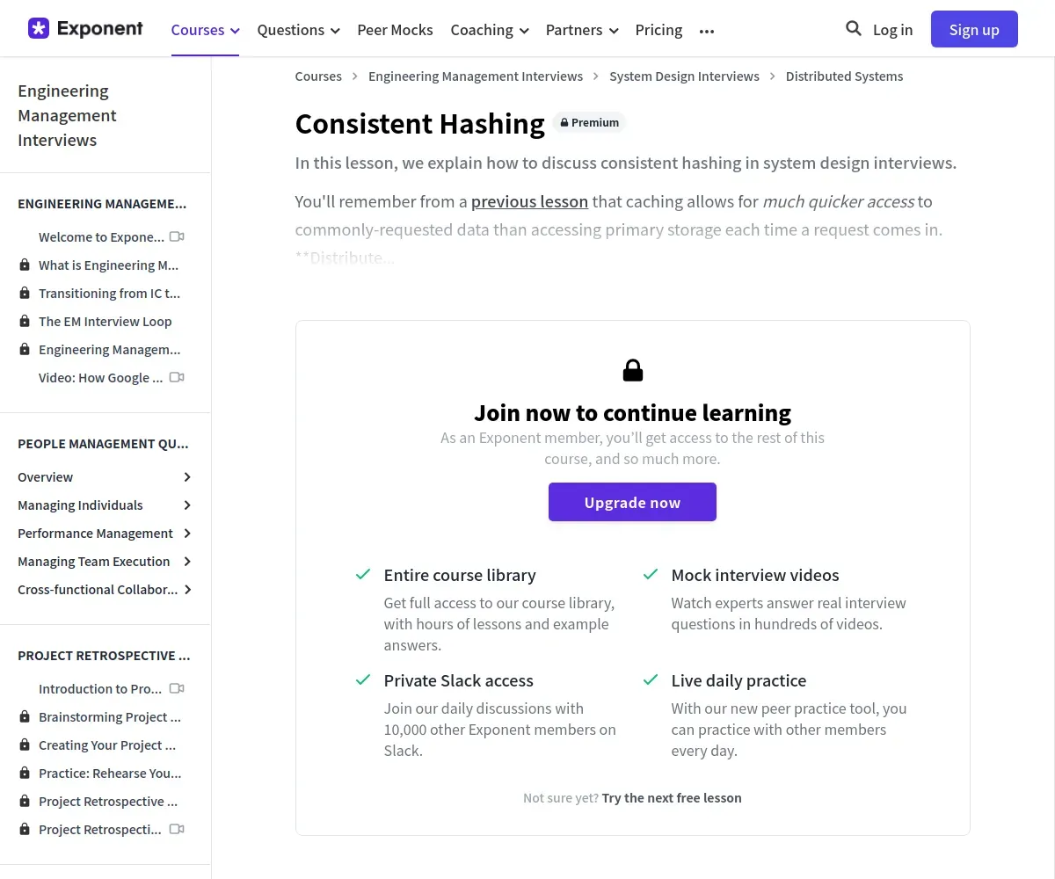
Task: Click the Exponent star logo icon
Action: point(39,29)
